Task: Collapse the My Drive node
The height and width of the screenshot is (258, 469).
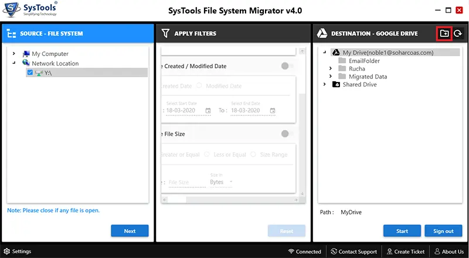Action: 325,53
